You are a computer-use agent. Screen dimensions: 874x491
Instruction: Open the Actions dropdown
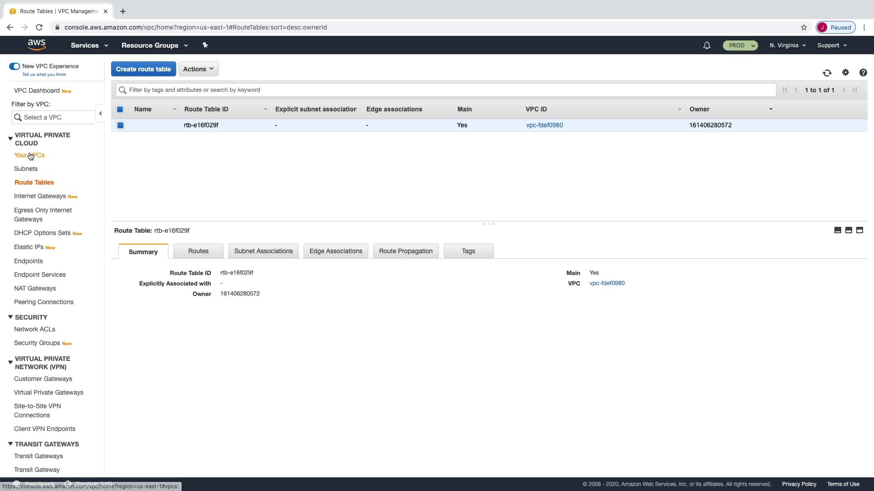coord(198,69)
